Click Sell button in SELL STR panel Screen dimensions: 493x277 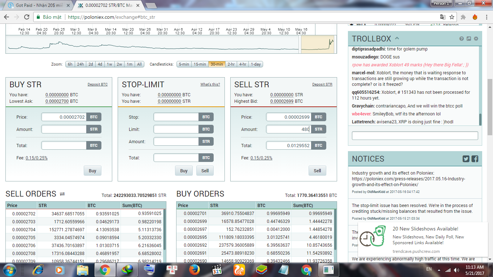tap(317, 171)
